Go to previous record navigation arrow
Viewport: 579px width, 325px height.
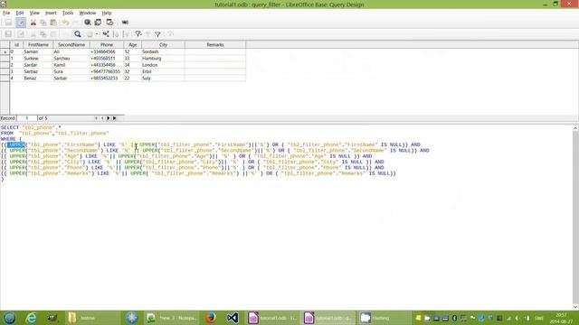[x=102, y=118]
